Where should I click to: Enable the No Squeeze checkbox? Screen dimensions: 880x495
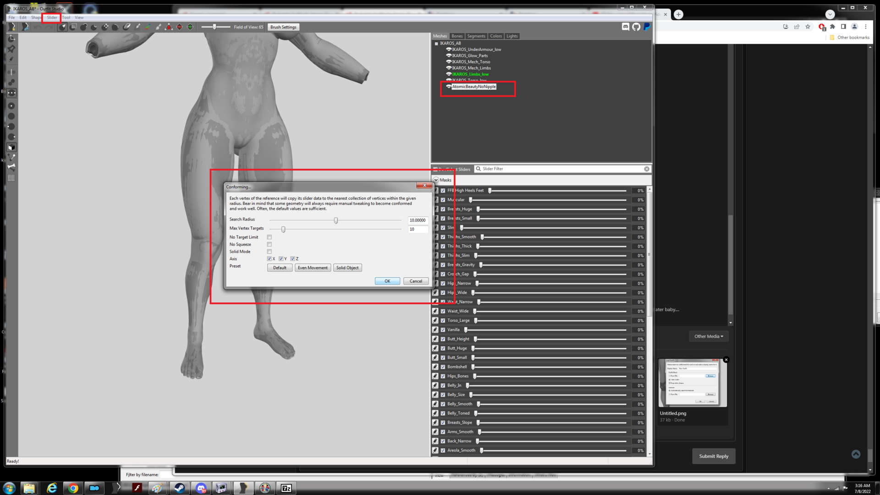tap(269, 244)
